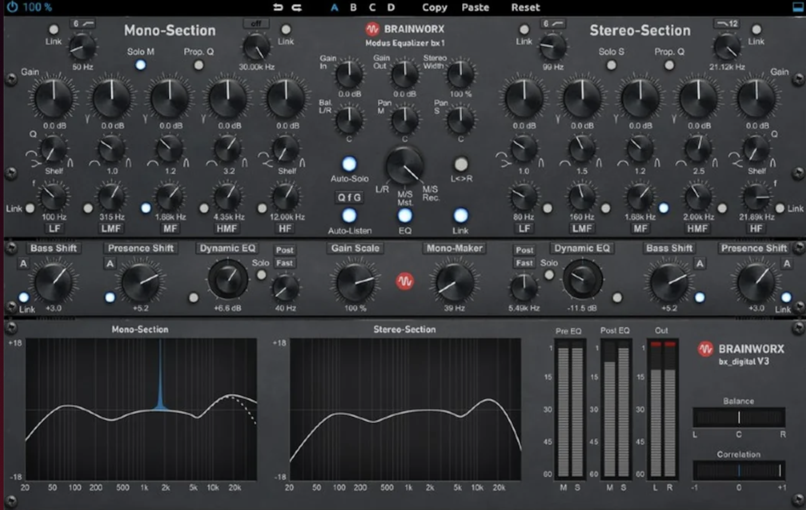Select preset slot B
The width and height of the screenshot is (806, 510).
coord(353,7)
